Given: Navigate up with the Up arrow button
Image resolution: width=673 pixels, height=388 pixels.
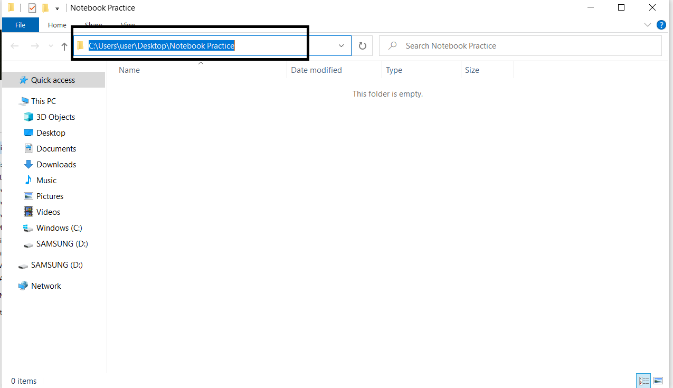Looking at the screenshot, I should click(x=64, y=46).
